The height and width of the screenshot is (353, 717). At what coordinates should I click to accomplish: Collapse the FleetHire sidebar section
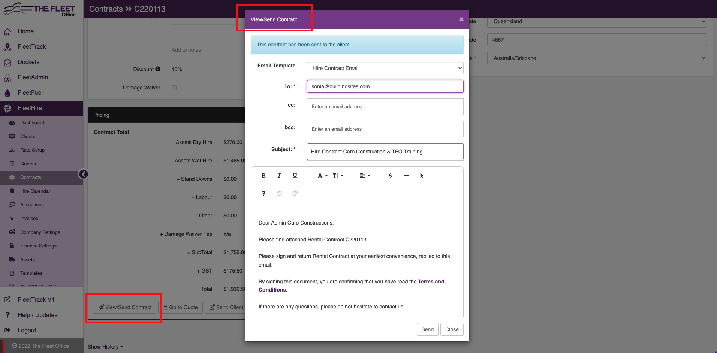pyautogui.click(x=42, y=108)
